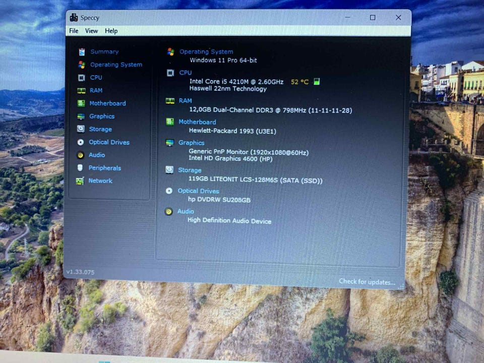Click the Motherboard heading link in summary
The width and height of the screenshot is (484, 363).
point(197,122)
